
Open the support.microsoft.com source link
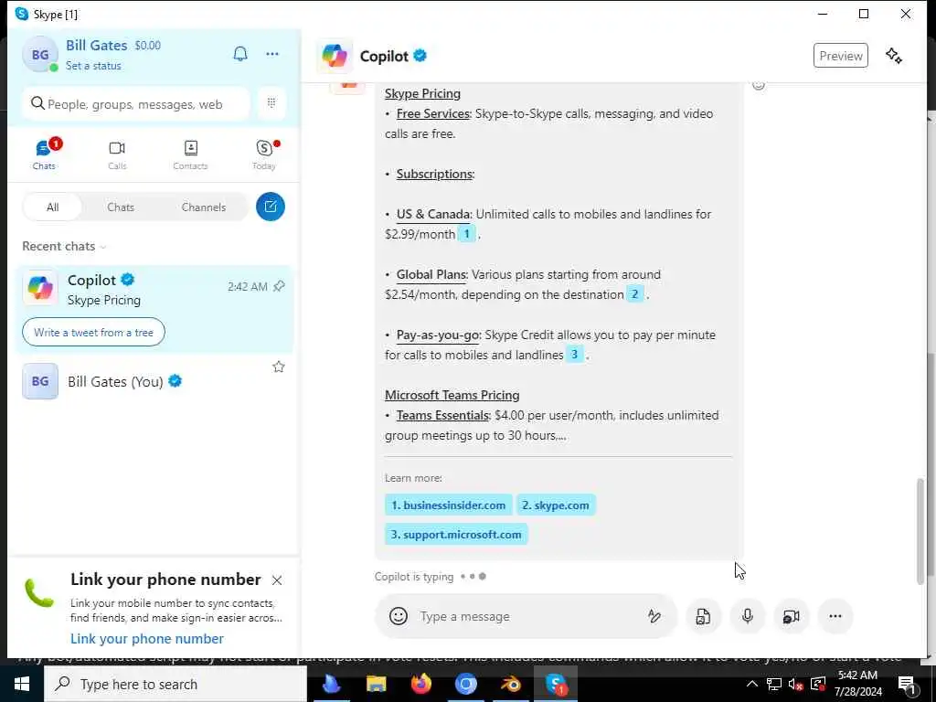[456, 534]
